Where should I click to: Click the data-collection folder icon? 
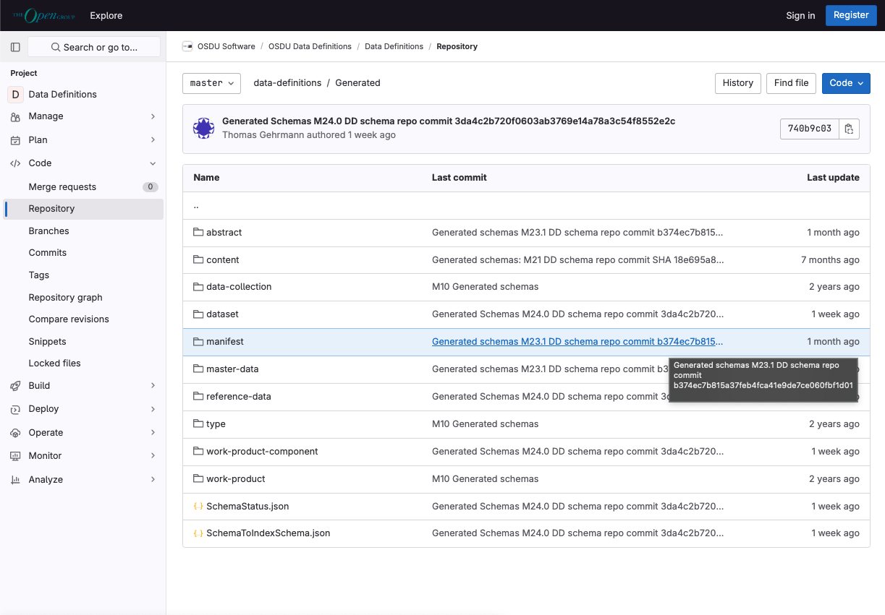coord(198,286)
